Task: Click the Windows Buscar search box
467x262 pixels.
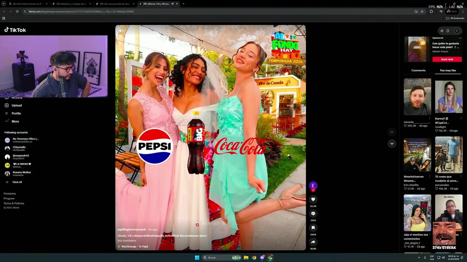Action: click(221, 258)
